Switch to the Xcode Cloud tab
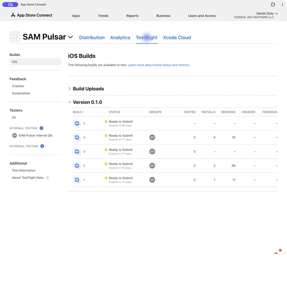 tap(177, 37)
